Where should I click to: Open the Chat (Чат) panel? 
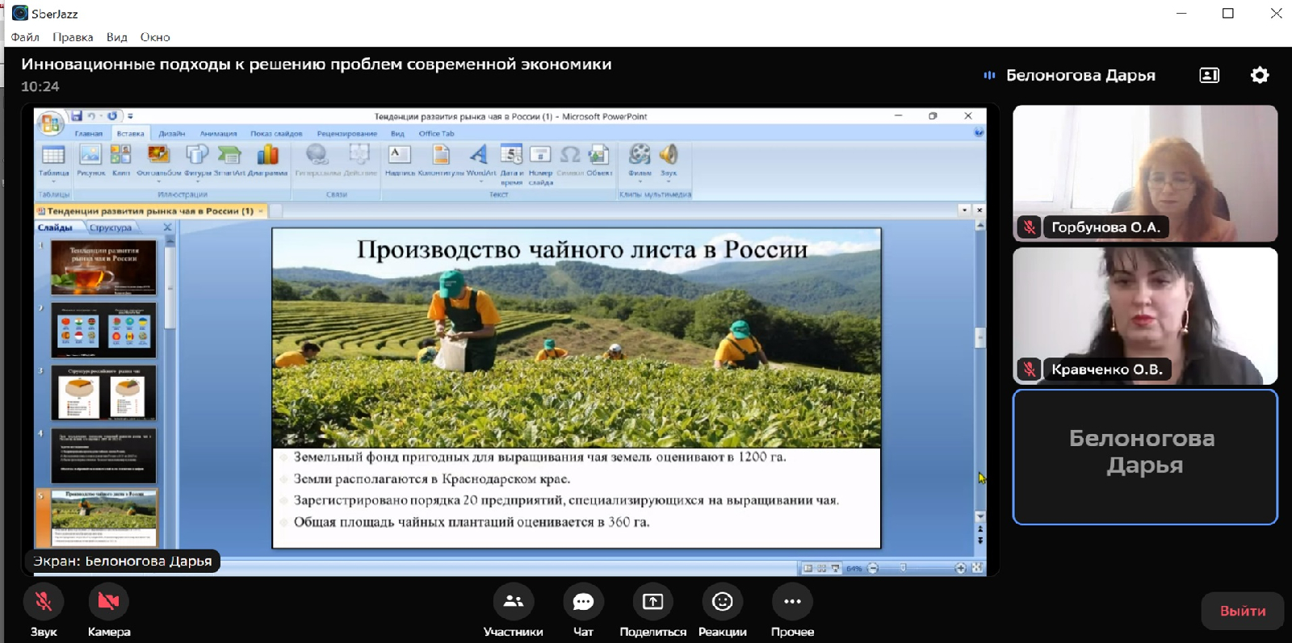pyautogui.click(x=583, y=602)
